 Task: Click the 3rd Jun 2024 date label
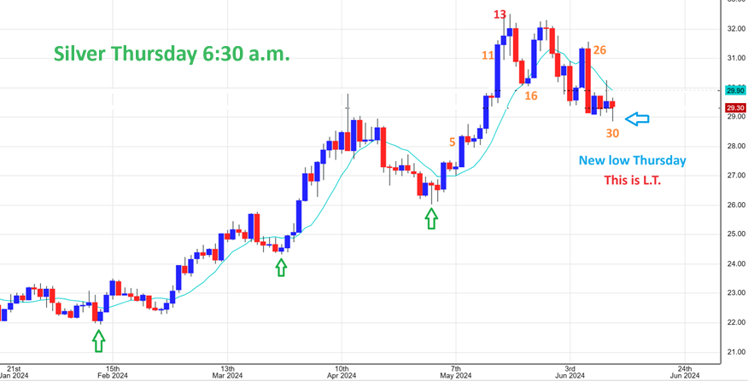pos(570,372)
